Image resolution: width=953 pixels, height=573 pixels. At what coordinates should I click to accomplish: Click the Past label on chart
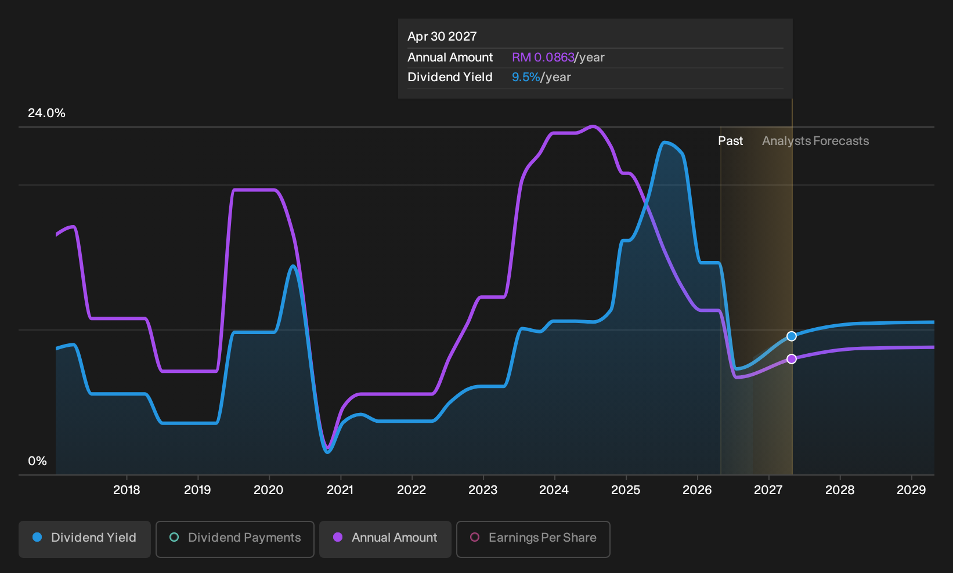tap(731, 141)
